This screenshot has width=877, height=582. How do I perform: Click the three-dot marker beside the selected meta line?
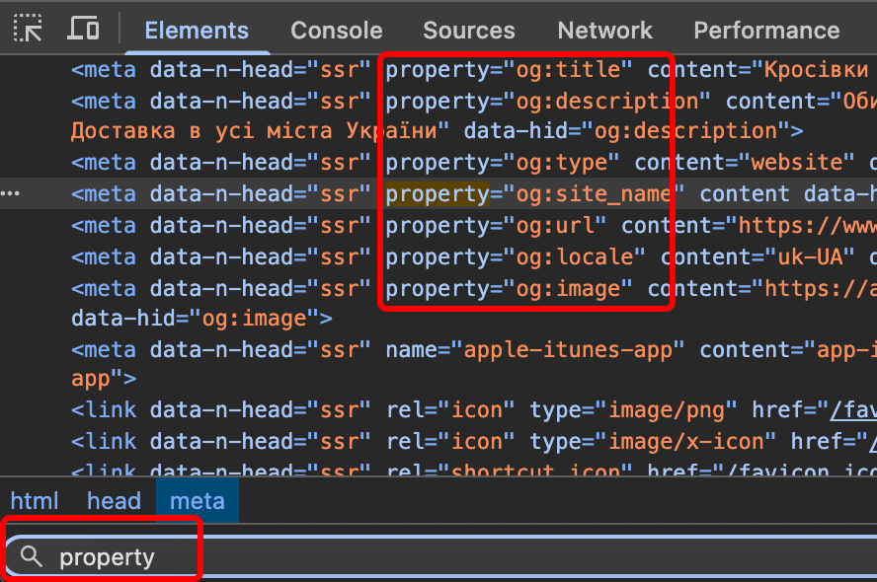[11, 193]
